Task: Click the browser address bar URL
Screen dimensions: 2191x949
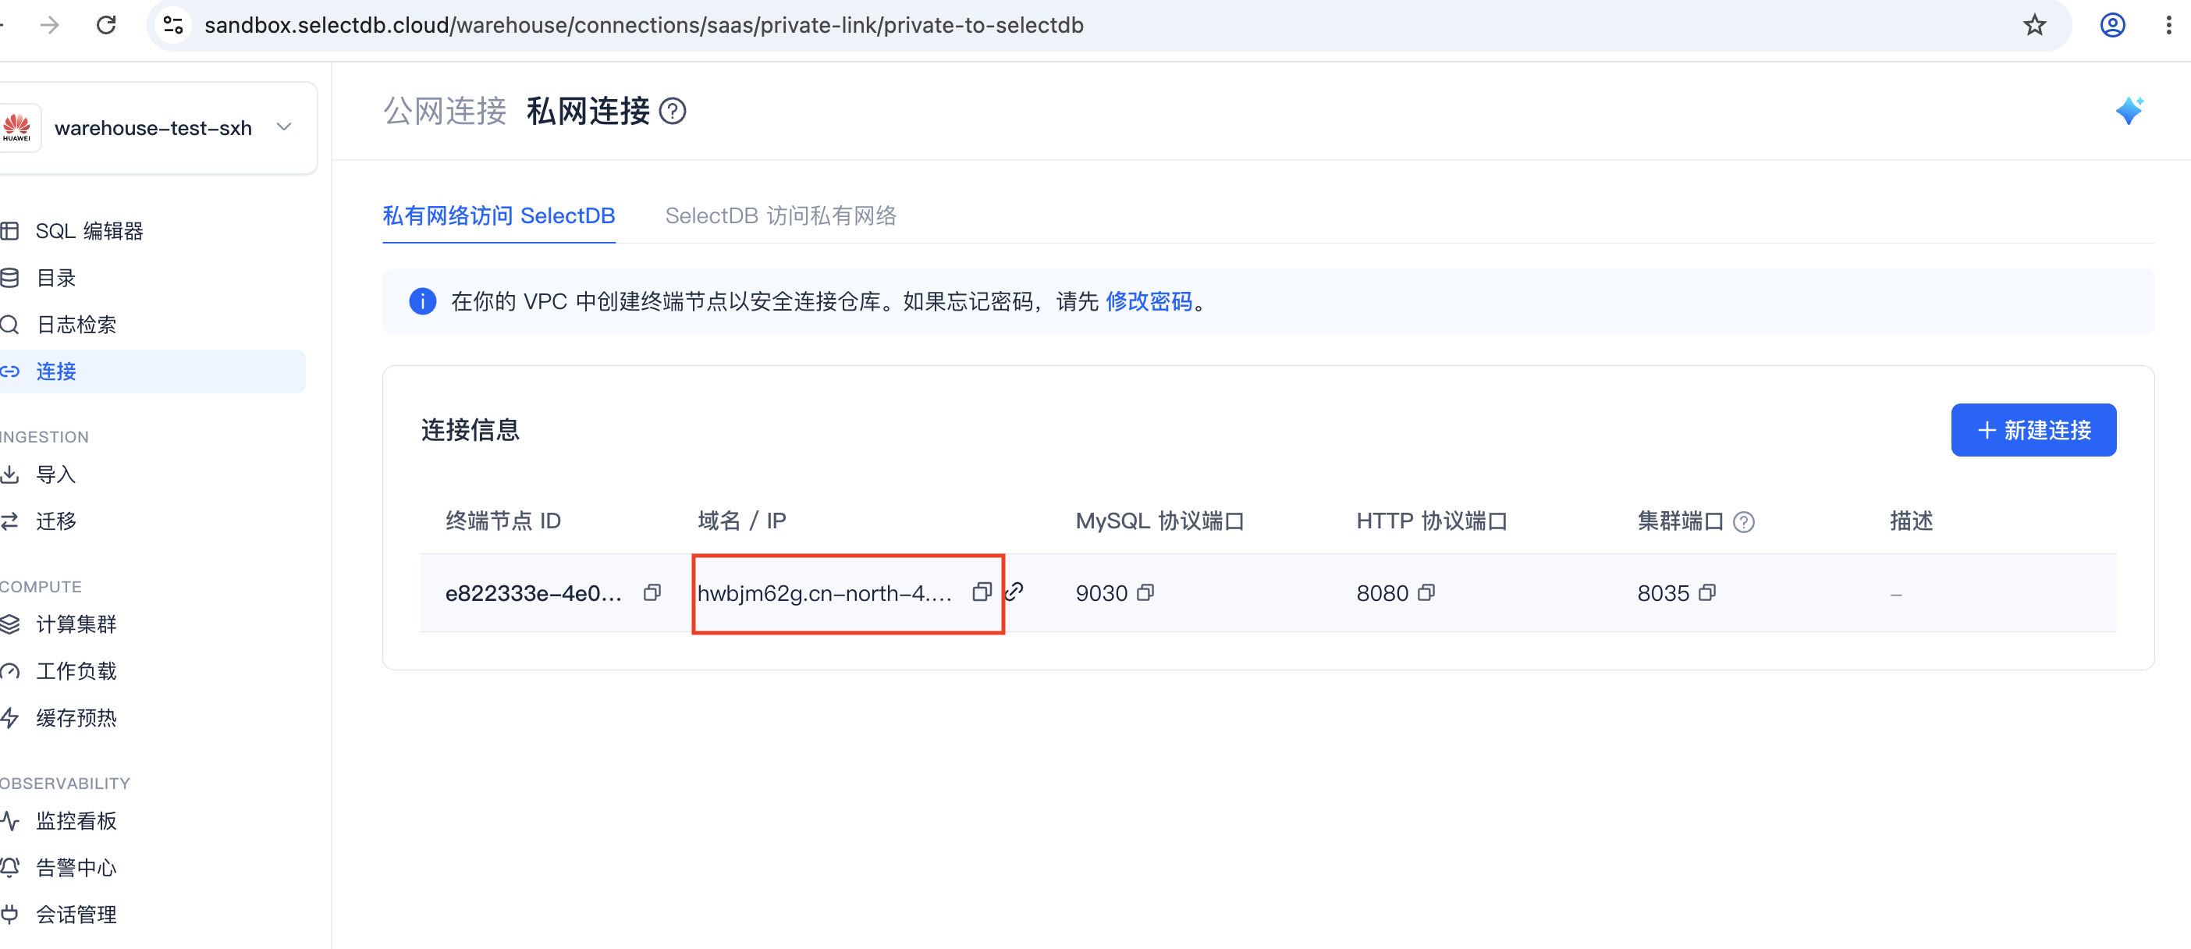Action: click(x=644, y=25)
